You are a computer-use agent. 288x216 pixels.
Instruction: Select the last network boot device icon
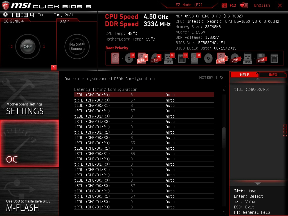(274, 58)
